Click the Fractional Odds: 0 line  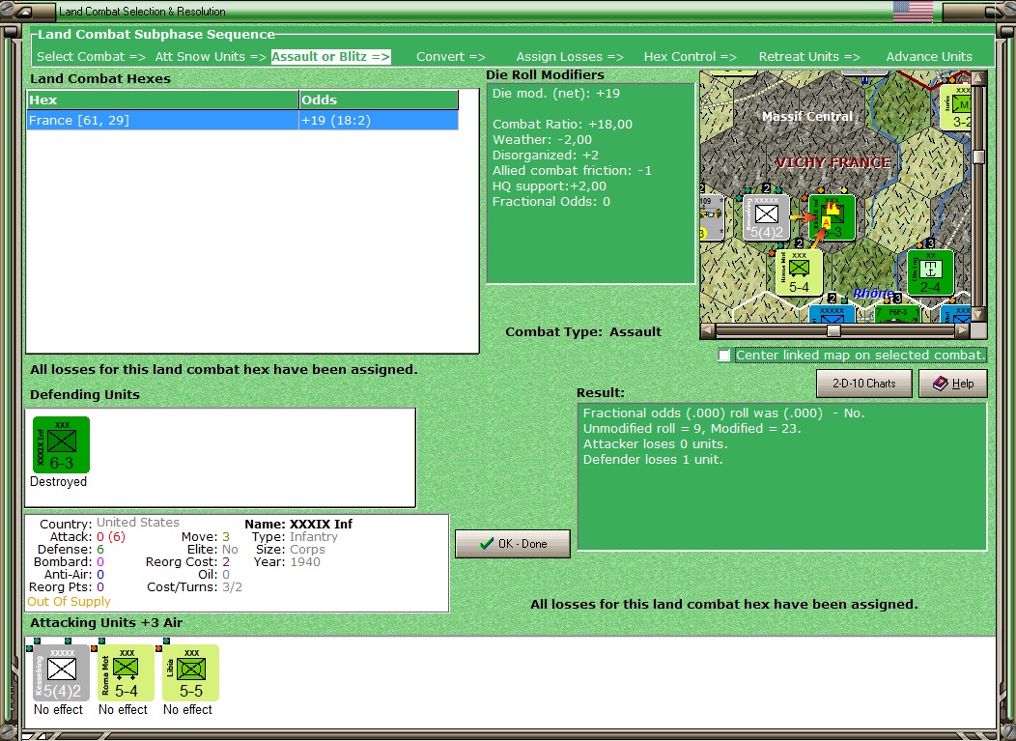pos(550,202)
